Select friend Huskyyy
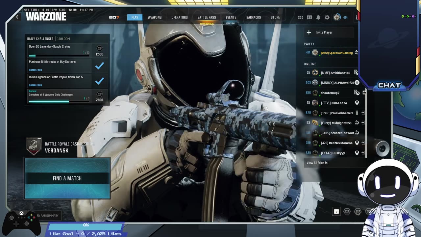This screenshot has height=237, width=421. pos(334,153)
